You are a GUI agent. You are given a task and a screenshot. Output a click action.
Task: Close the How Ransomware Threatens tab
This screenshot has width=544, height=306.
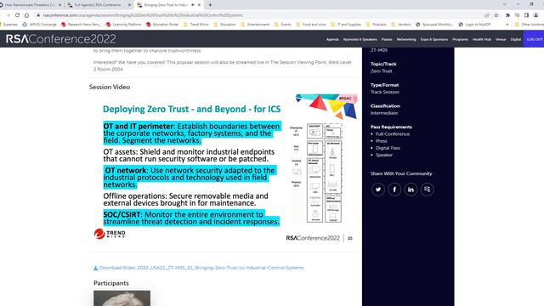59,5
